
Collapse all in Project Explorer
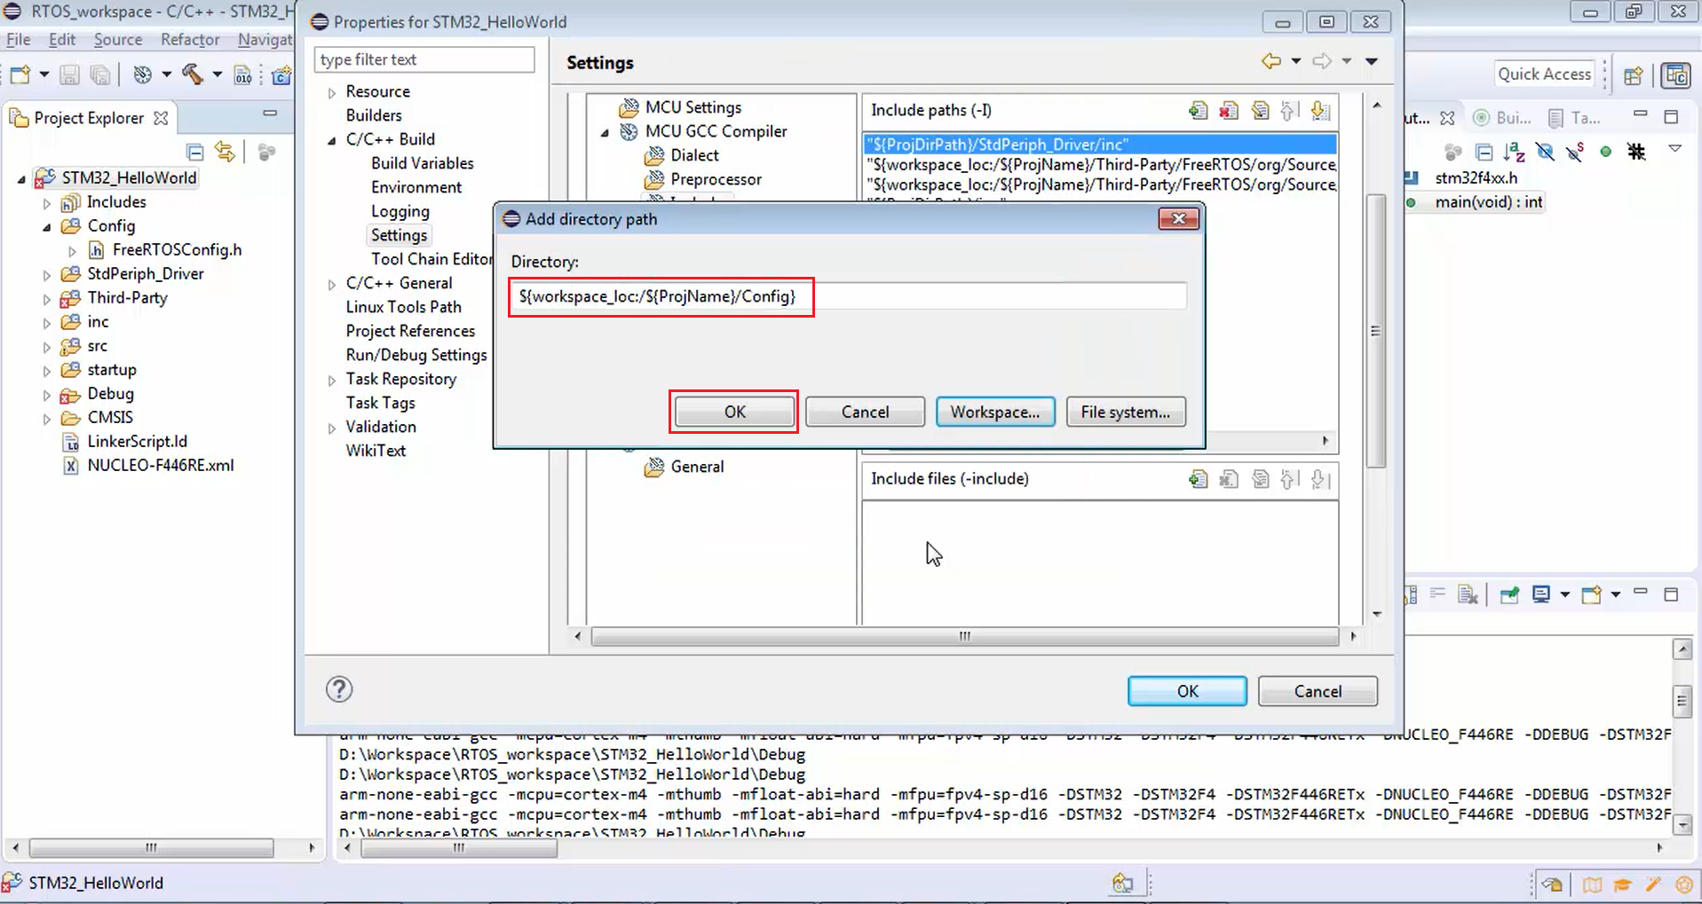(195, 152)
